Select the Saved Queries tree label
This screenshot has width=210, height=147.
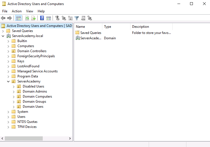pyautogui.click(x=22, y=31)
